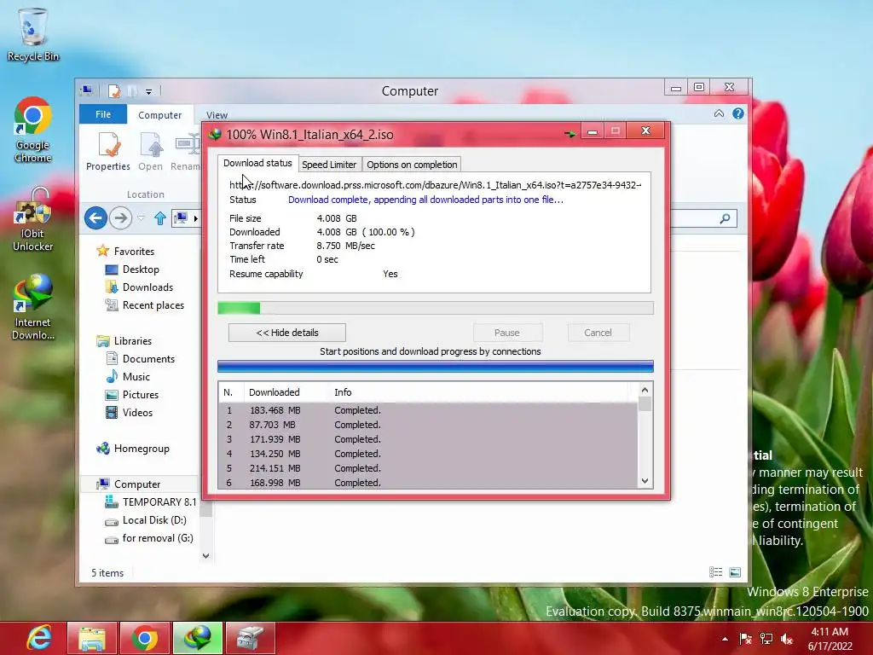Open the Recycle Bin desktop icon
This screenshot has width=873, height=655.
pos(33,34)
